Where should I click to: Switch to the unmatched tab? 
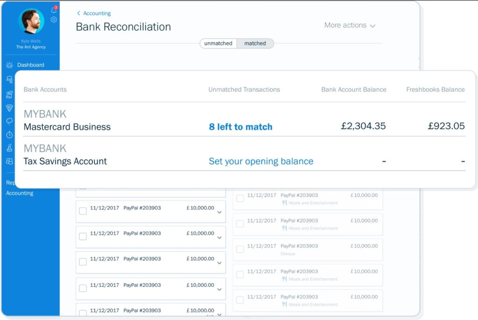218,43
